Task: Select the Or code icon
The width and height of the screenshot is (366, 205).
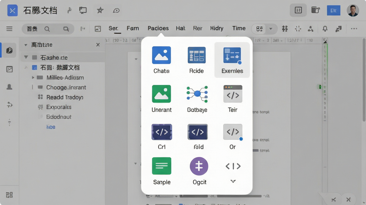Action: (x=233, y=132)
